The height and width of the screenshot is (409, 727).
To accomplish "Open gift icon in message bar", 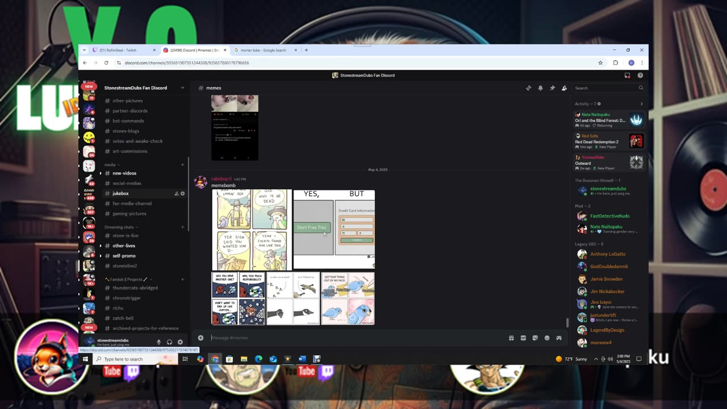I will tap(511, 338).
